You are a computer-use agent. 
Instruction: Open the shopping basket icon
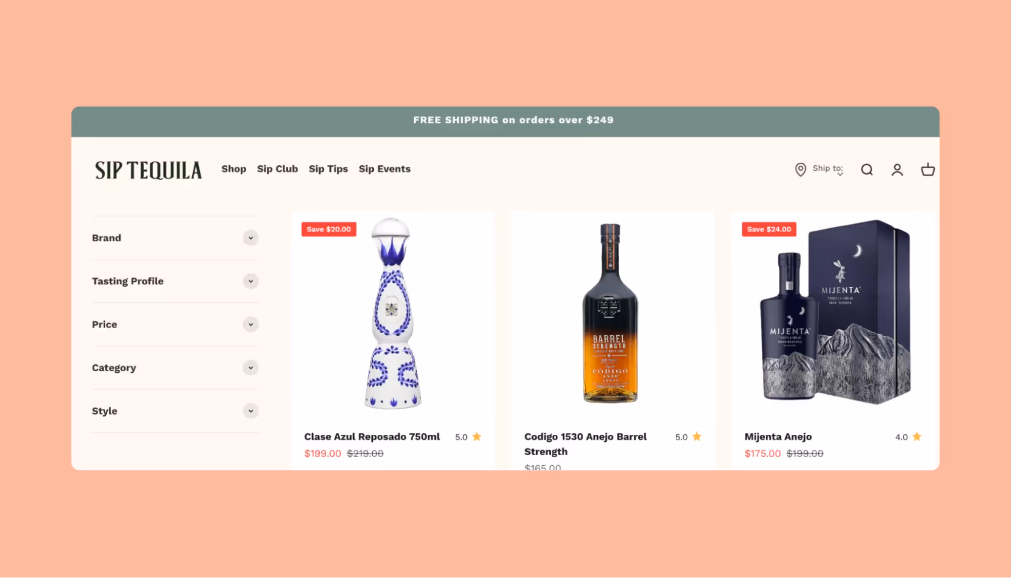click(928, 169)
